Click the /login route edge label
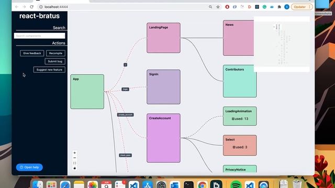 click(x=126, y=89)
